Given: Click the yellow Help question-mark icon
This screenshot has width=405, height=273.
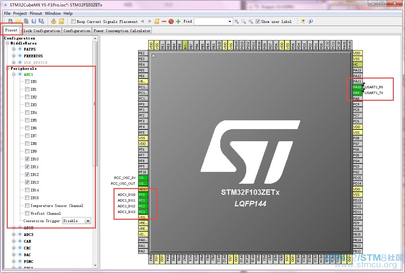Looking at the screenshot, I should coord(303,21).
